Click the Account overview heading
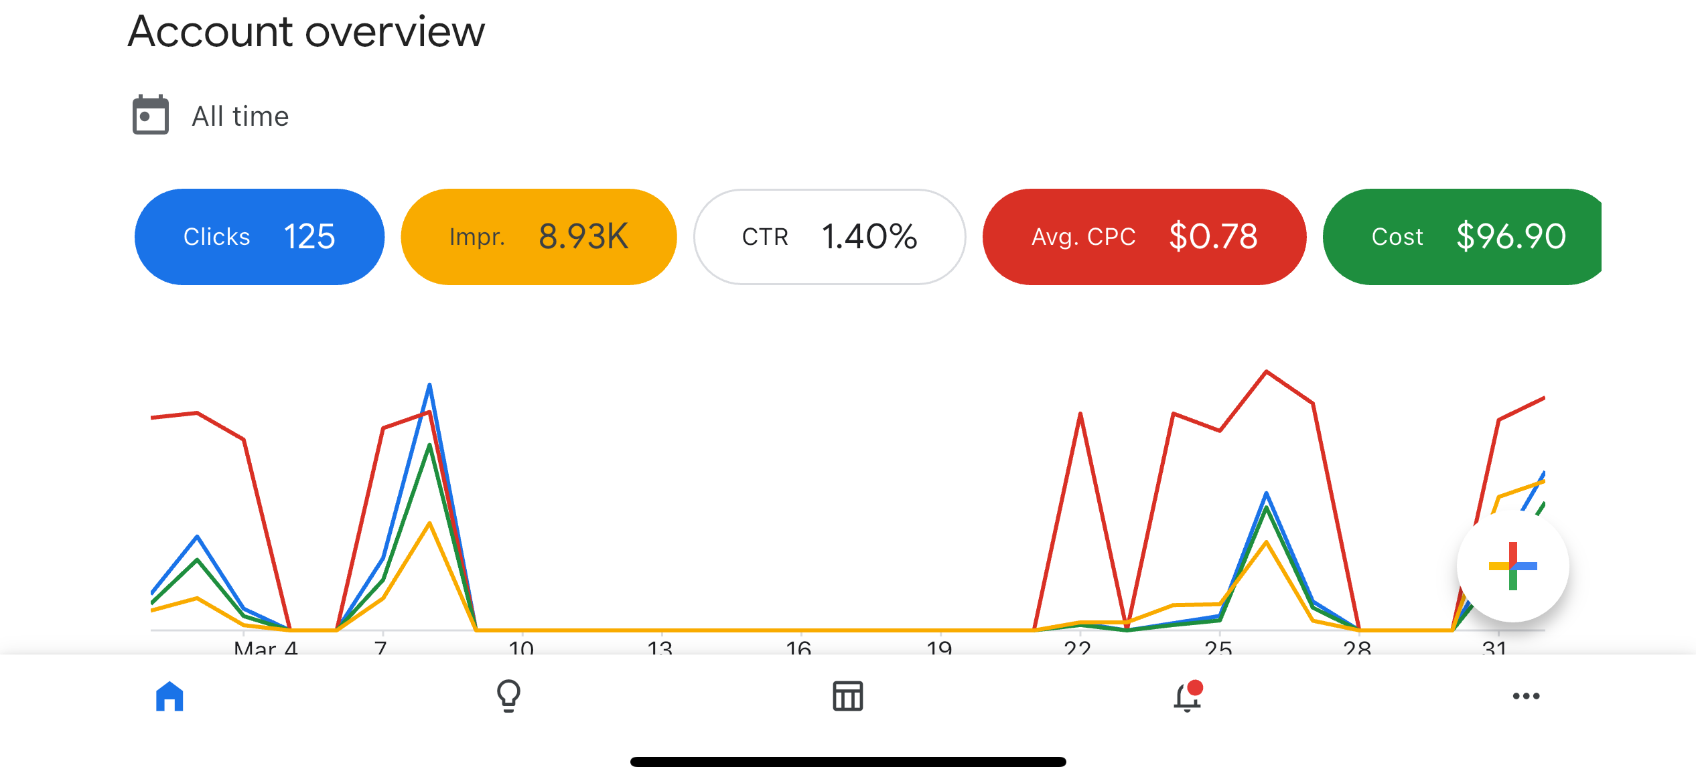The image size is (1696, 783). point(306,31)
